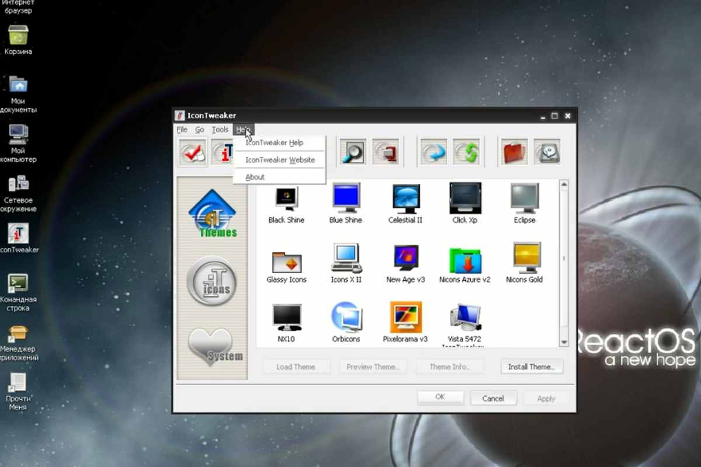Image resolution: width=701 pixels, height=467 pixels.
Task: Choose the Orbicons theme
Action: pos(346,322)
